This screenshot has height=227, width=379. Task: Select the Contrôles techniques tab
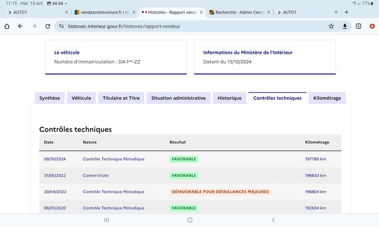tap(277, 98)
